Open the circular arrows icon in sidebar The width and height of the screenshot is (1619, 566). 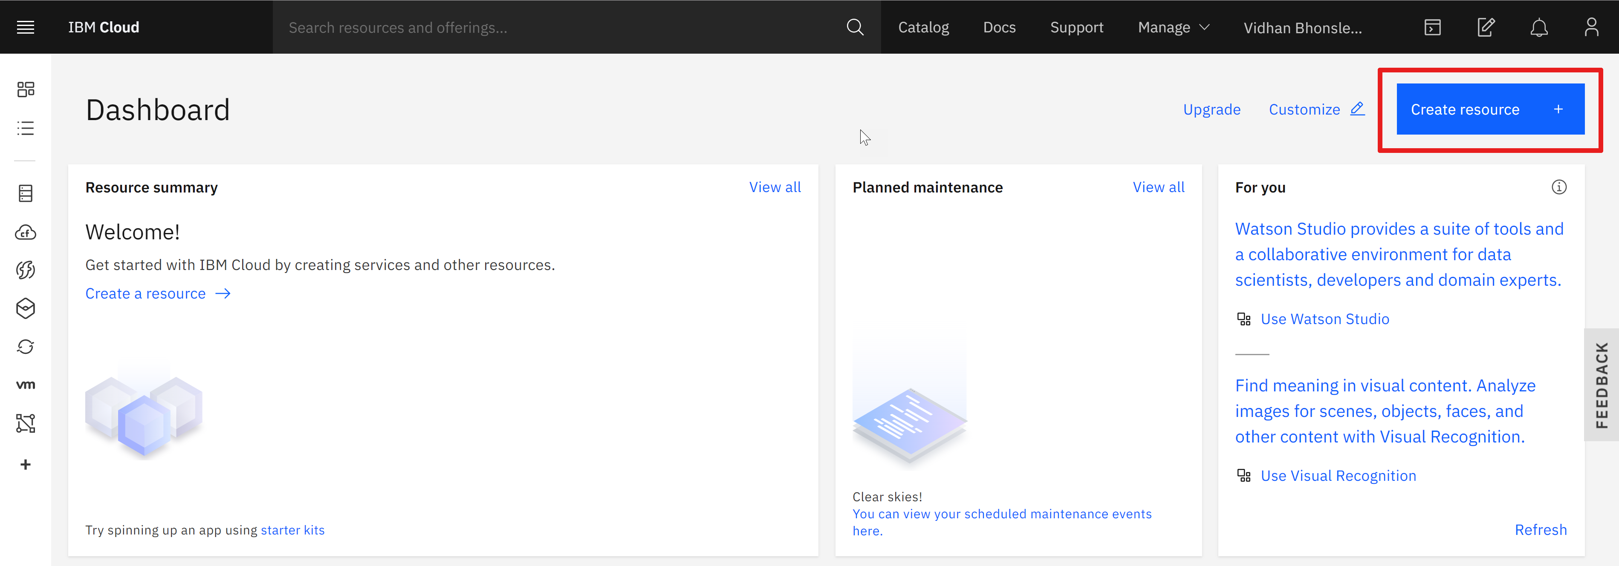point(26,347)
